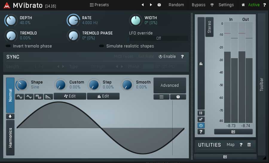Click the Utilities panel icon right of help
Viewport: 269px width, 163px height.
[x=249, y=145]
